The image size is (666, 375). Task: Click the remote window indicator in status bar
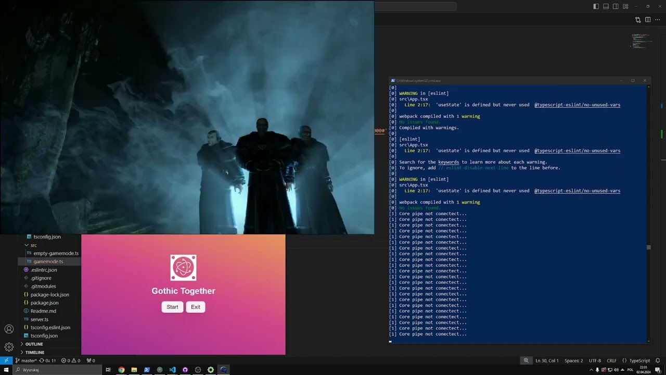(x=6, y=360)
